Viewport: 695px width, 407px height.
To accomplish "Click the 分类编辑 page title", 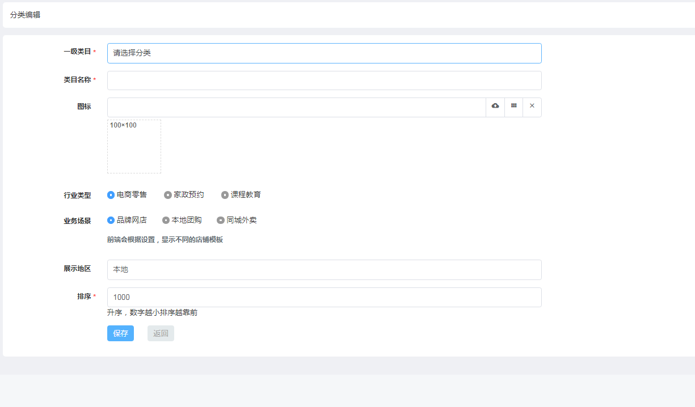I will tap(25, 15).
